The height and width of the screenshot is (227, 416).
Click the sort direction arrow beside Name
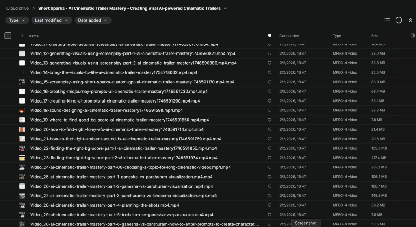coord(23,36)
